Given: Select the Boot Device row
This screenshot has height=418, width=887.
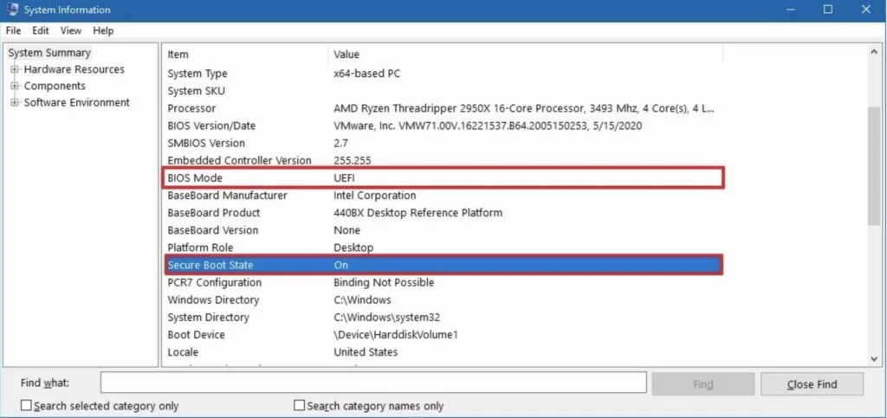Looking at the screenshot, I should [x=444, y=335].
